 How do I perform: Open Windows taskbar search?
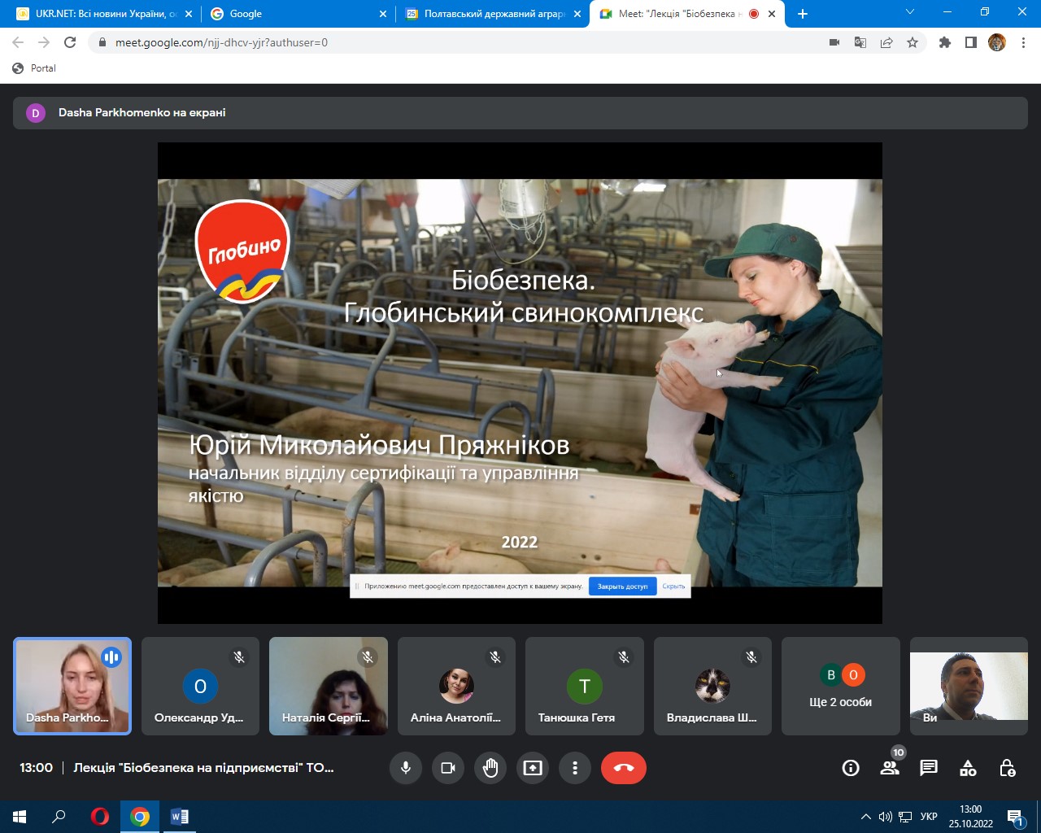59,817
